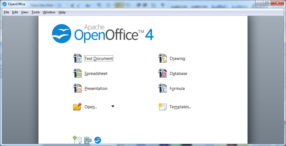
Task: Create a new Spreadsheet
Action: pos(96,74)
